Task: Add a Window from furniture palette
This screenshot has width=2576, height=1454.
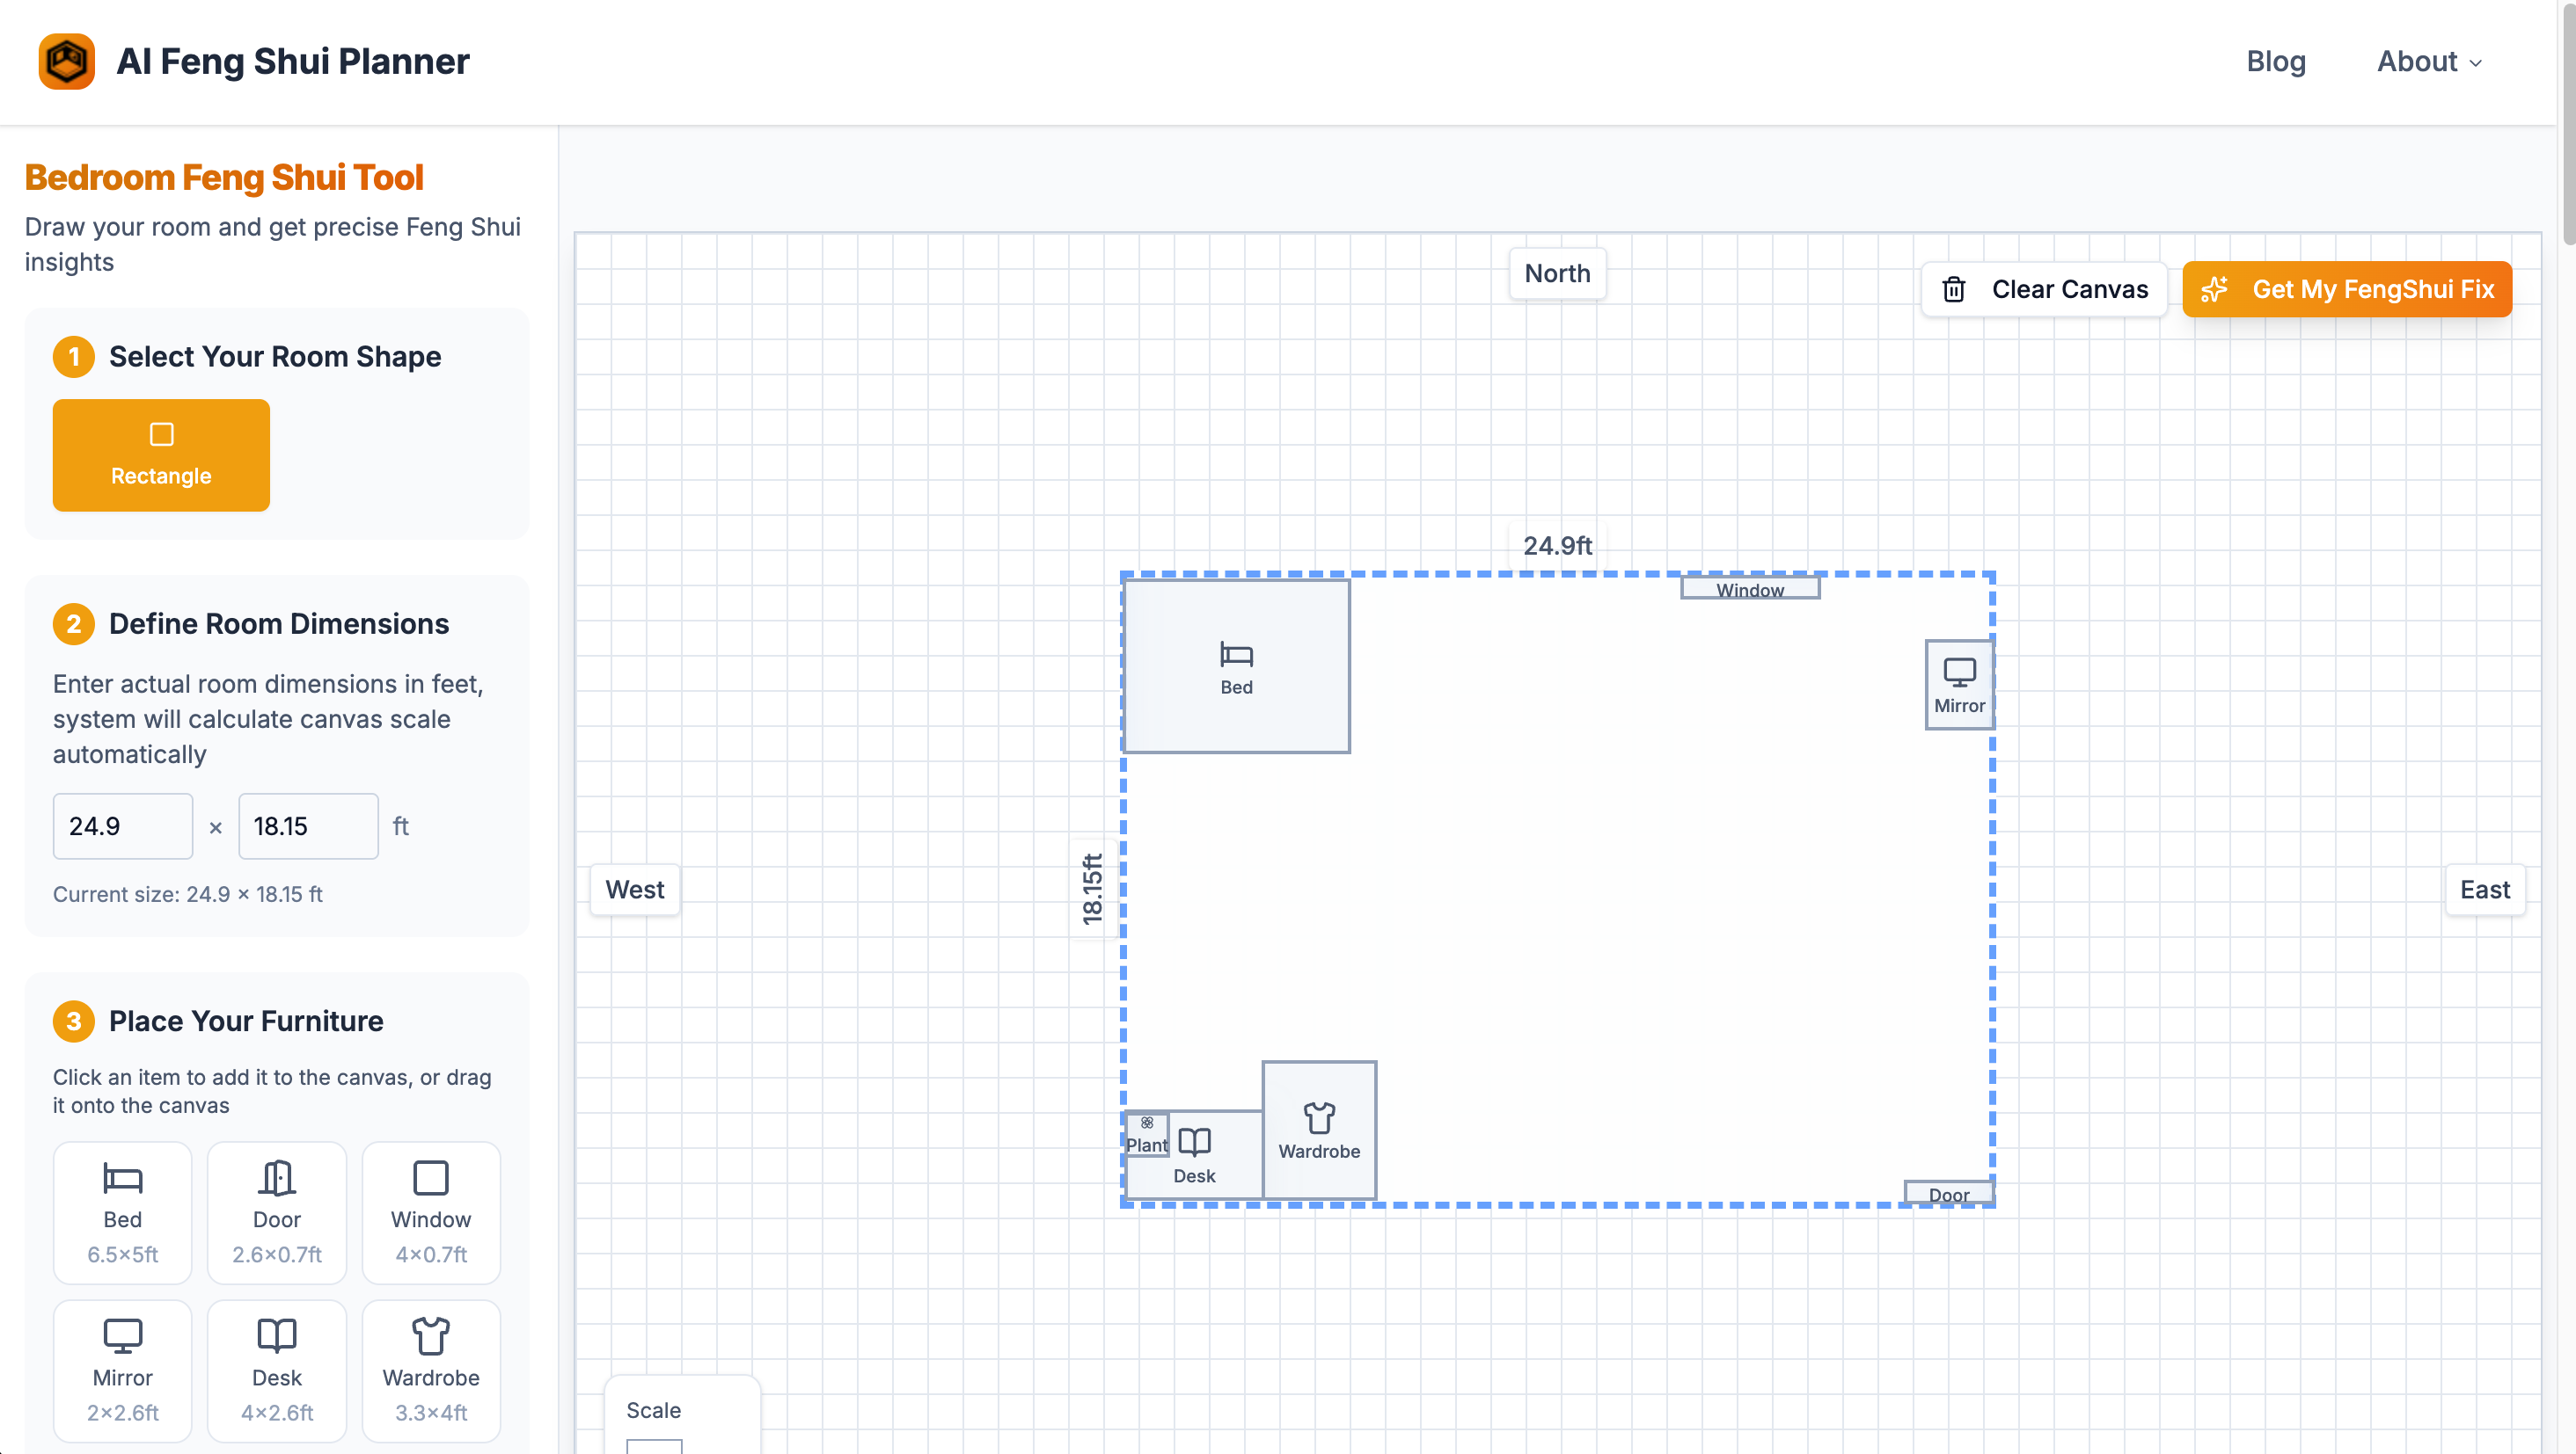Action: 431,1211
